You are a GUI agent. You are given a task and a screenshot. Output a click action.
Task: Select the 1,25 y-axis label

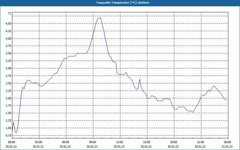tap(9, 121)
